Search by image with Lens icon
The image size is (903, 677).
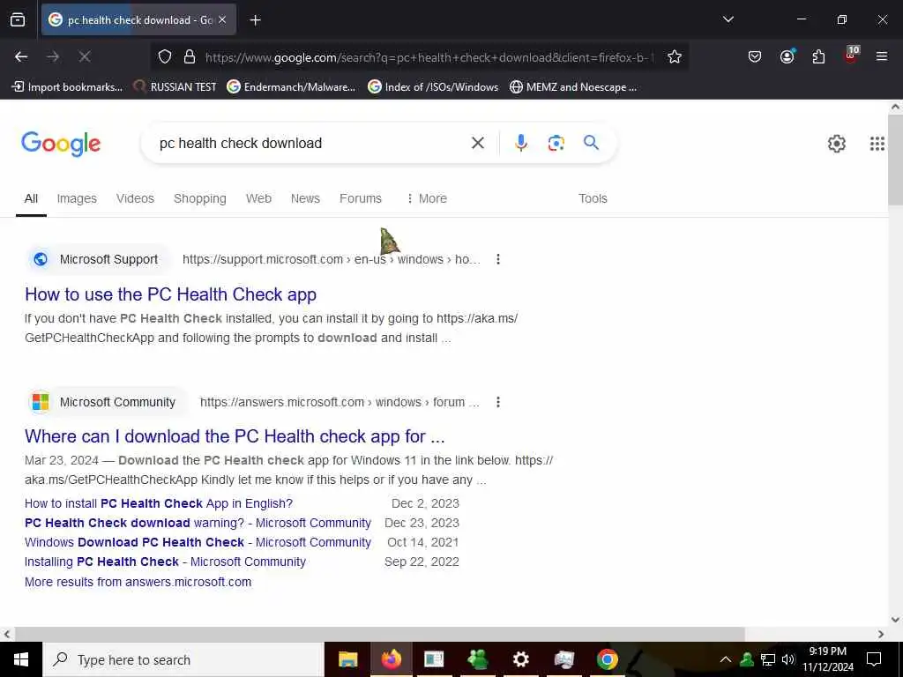pyautogui.click(x=556, y=143)
